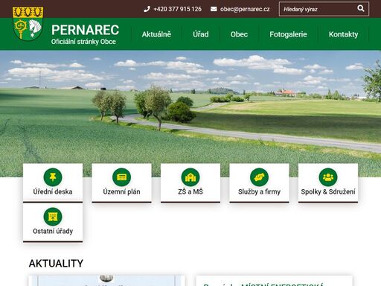Click the Pernarec coat of arms logo
The width and height of the screenshot is (381, 286).
click(x=28, y=23)
